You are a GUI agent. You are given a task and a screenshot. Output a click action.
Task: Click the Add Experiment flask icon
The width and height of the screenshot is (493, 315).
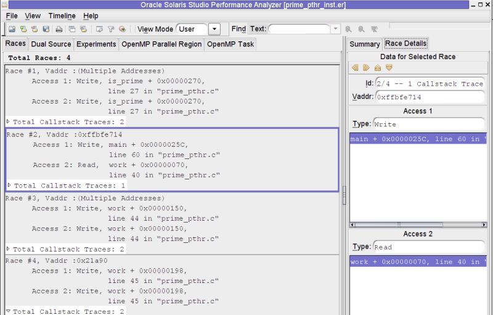tap(23, 29)
